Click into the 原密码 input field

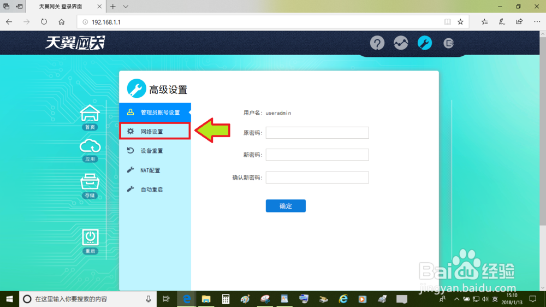click(x=317, y=133)
